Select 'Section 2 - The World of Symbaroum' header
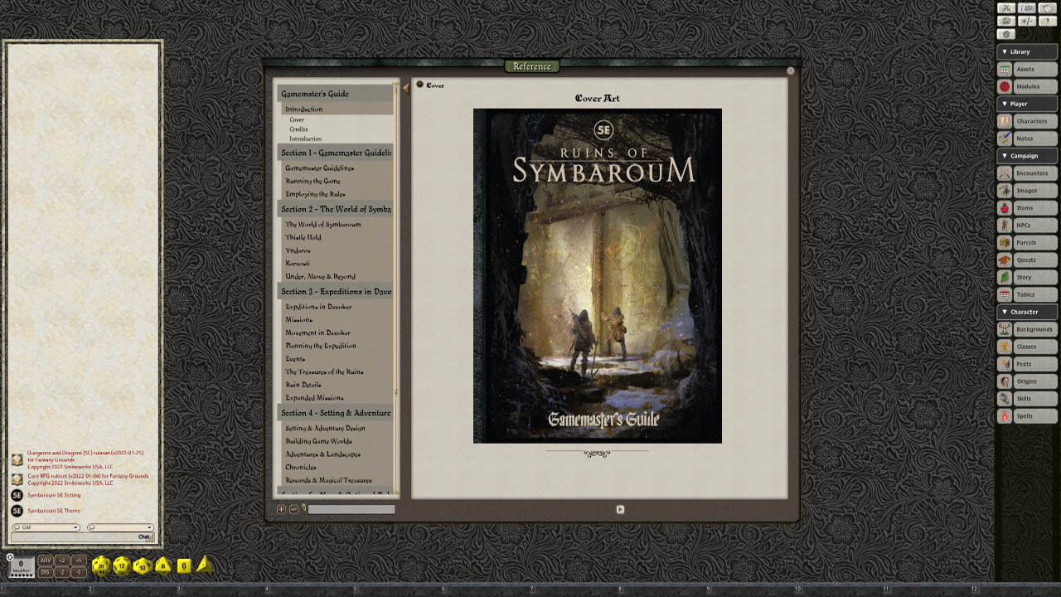Viewport: 1061px width, 597px height. pyautogui.click(x=335, y=209)
